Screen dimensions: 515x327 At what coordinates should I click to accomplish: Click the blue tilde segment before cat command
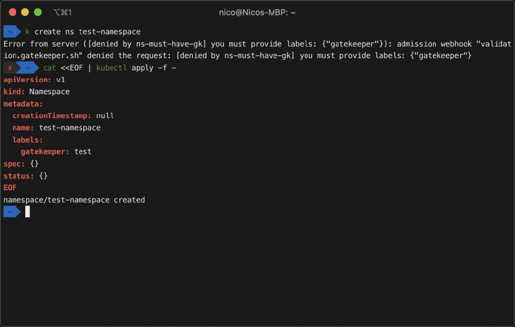click(x=28, y=68)
